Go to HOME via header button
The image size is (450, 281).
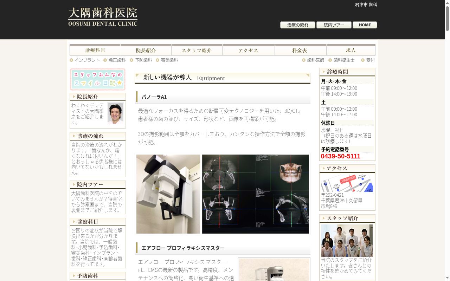pos(365,25)
